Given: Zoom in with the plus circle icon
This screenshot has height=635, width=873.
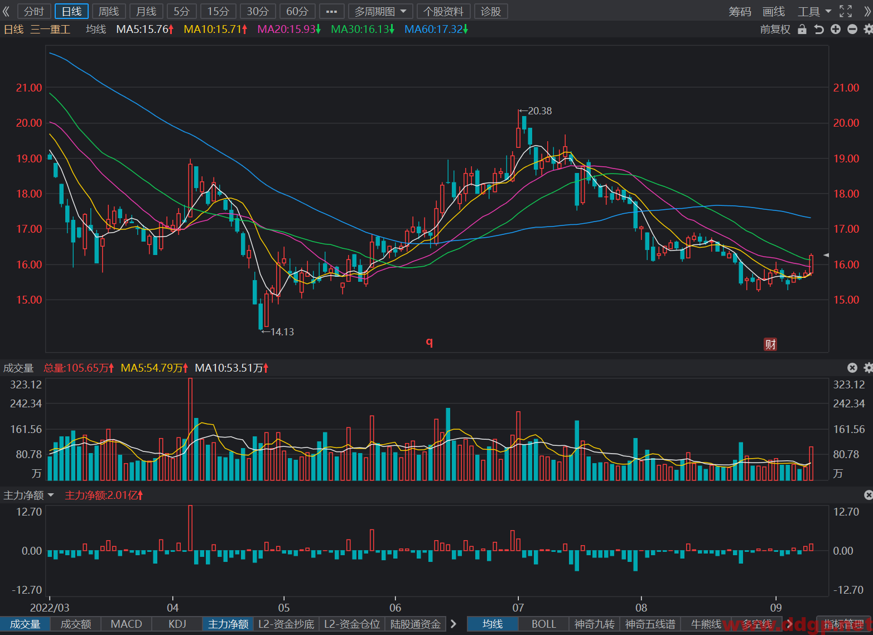Looking at the screenshot, I should coord(835,29).
